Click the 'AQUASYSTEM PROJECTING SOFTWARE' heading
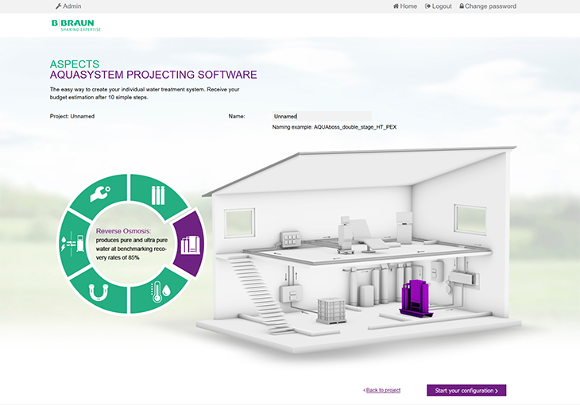Image resolution: width=580 pixels, height=405 pixels. (153, 75)
